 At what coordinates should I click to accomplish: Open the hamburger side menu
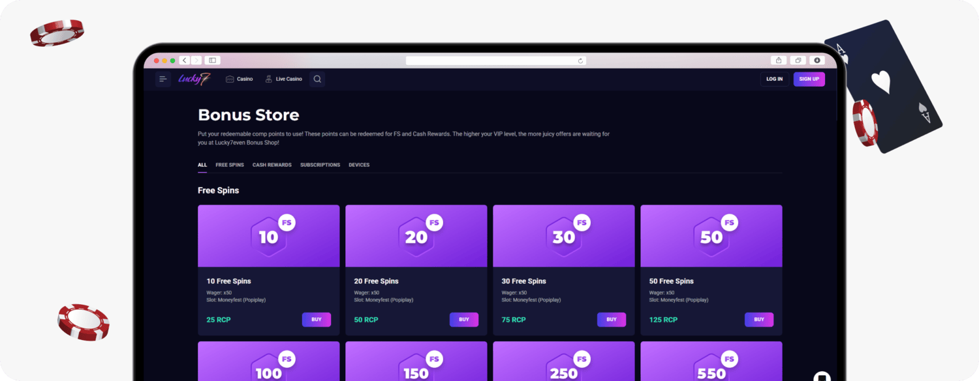tap(163, 79)
